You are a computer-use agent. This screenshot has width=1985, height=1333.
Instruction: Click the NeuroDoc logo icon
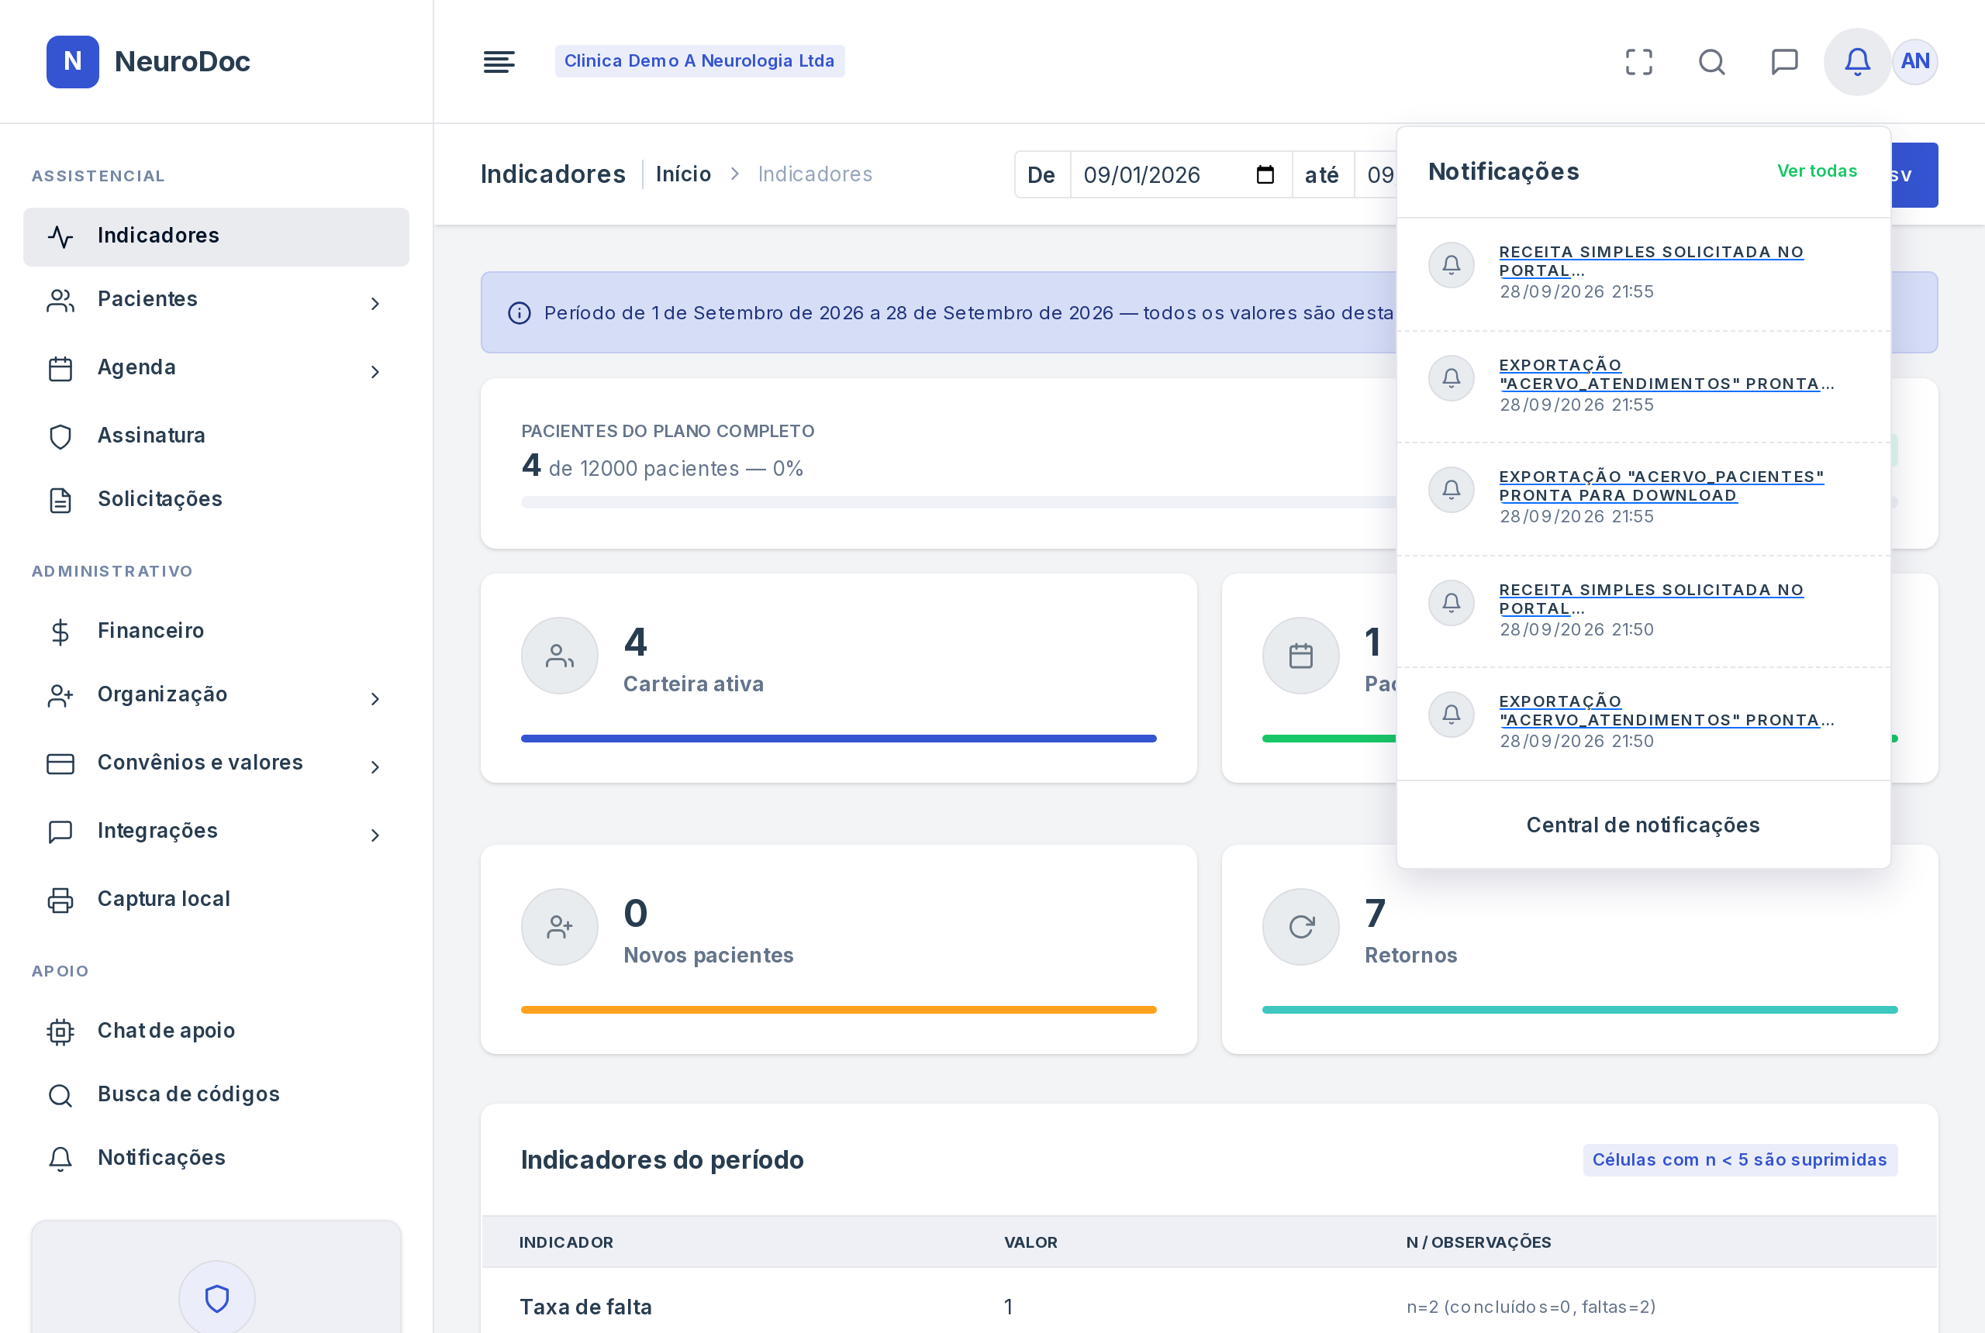click(x=72, y=61)
